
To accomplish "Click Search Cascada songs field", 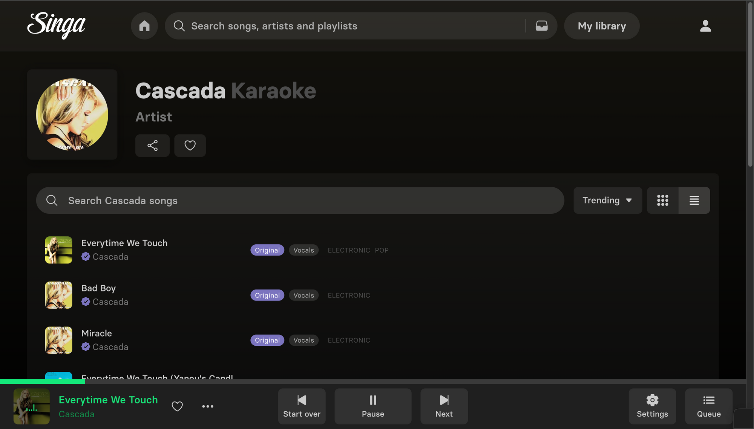I will click(x=300, y=200).
